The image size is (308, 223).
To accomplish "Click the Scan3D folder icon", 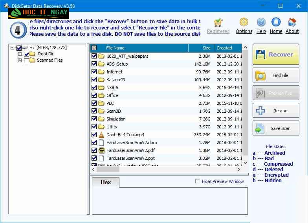I will pos(101,111).
